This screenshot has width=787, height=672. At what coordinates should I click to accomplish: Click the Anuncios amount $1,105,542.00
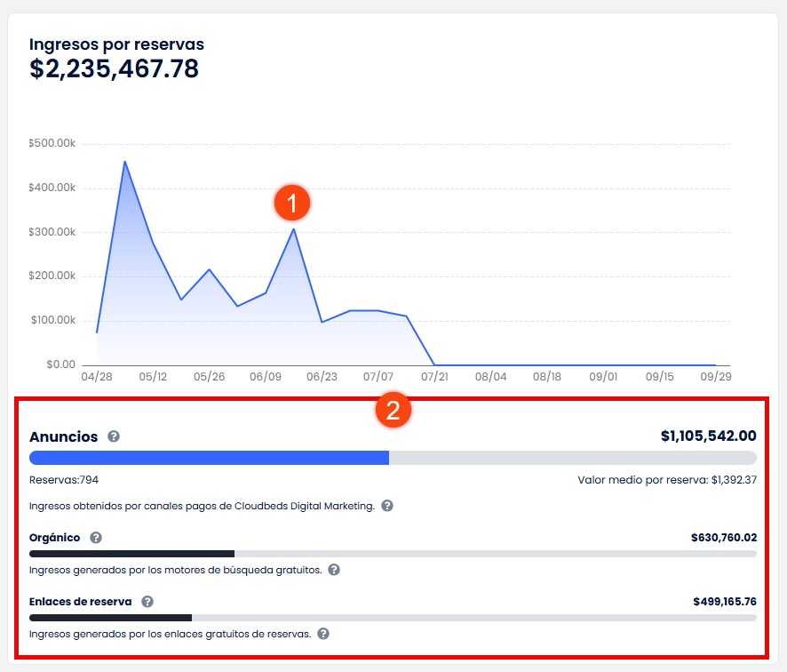(x=708, y=436)
